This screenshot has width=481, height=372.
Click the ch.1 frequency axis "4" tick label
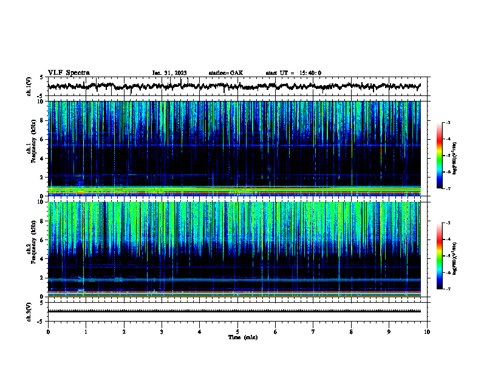[x=42, y=159]
